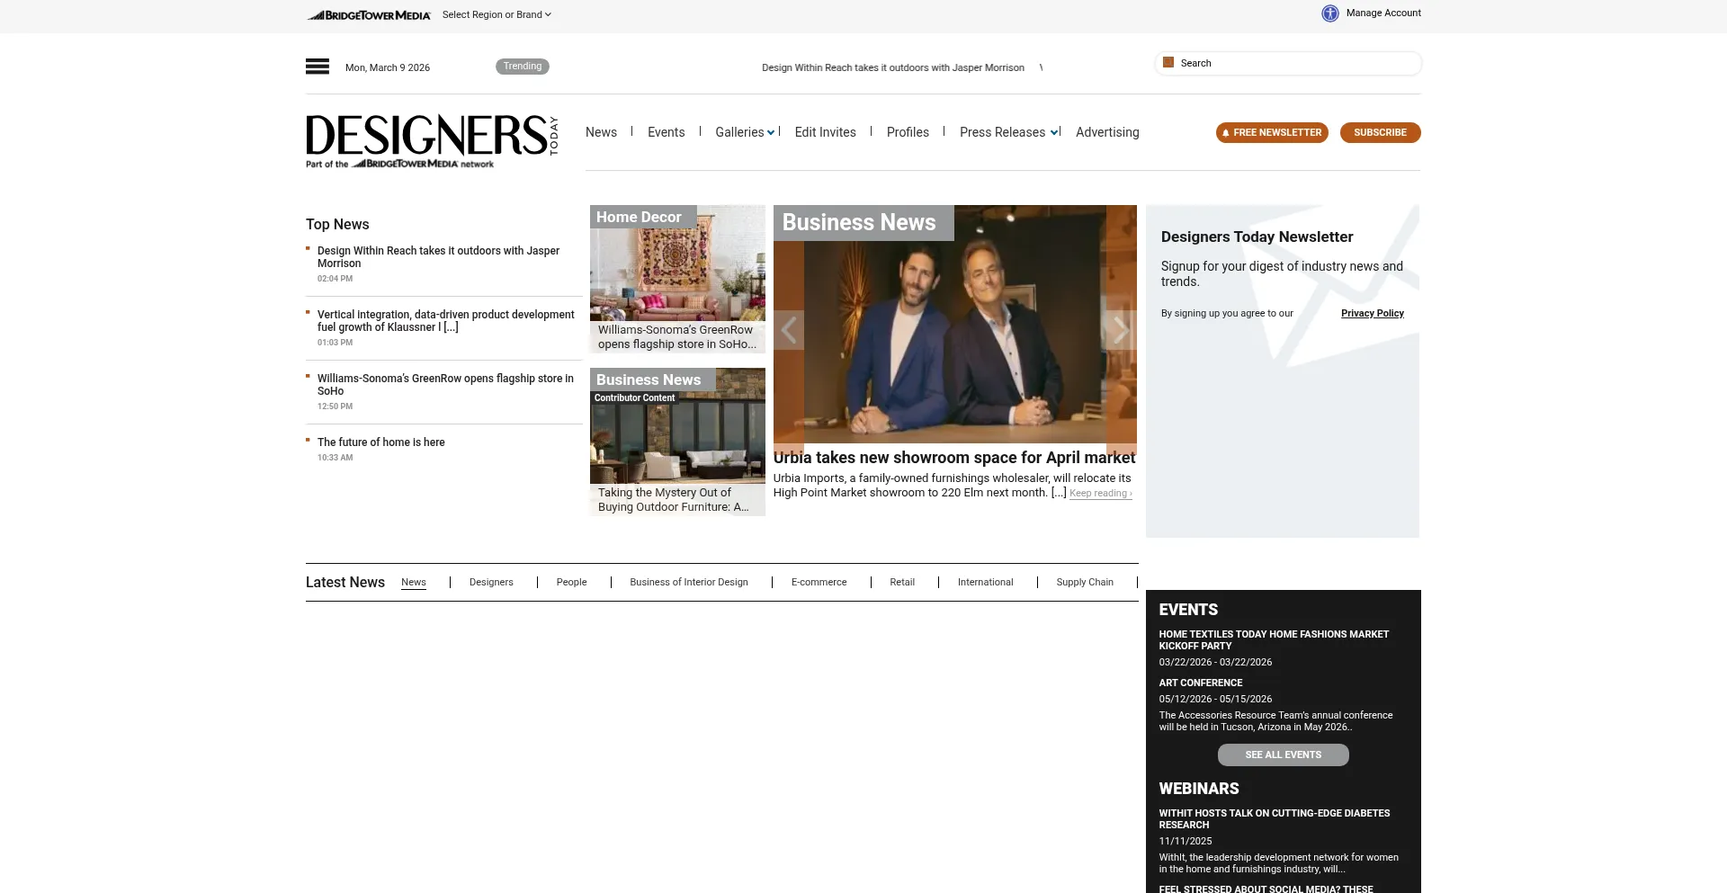This screenshot has width=1727, height=893.
Task: Click the Webinars section heading
Action: pos(1198,789)
